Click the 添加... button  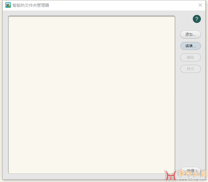tap(190, 34)
